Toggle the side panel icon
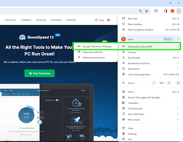This screenshot has height=142, width=183. (165, 11)
